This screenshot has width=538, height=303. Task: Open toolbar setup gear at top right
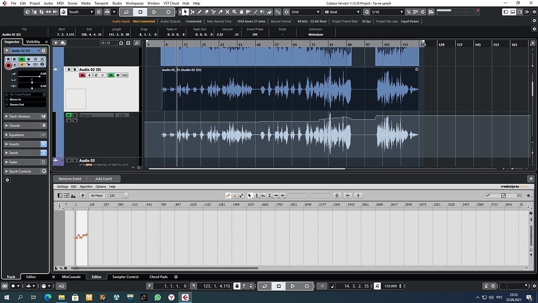coord(534,12)
